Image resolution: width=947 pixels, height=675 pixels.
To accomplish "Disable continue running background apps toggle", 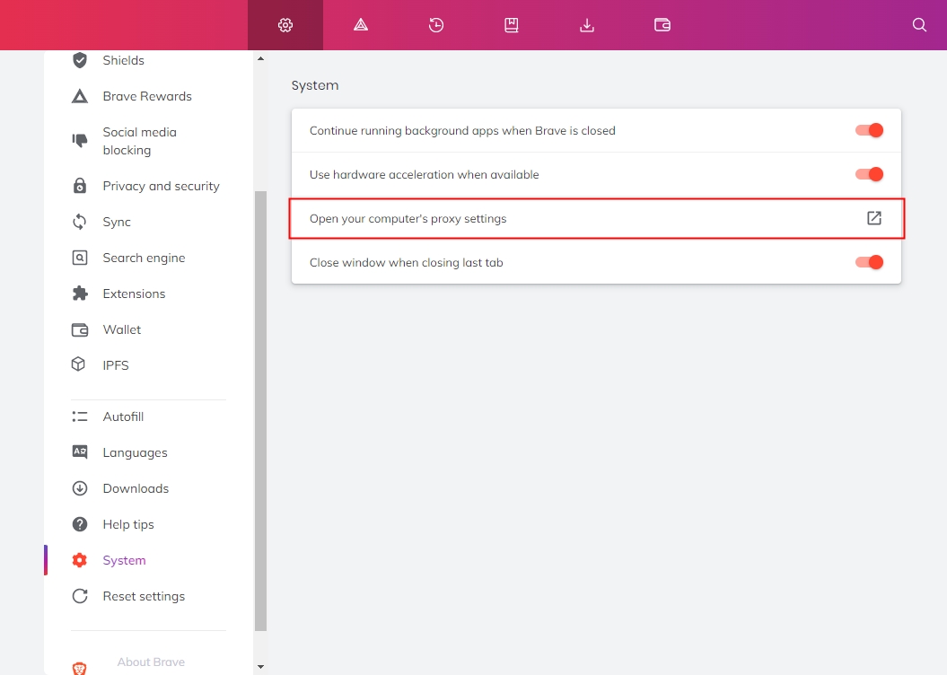I will point(869,130).
